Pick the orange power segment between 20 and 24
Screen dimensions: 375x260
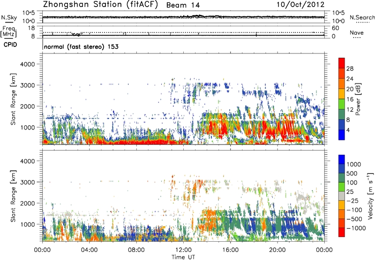click(342, 84)
